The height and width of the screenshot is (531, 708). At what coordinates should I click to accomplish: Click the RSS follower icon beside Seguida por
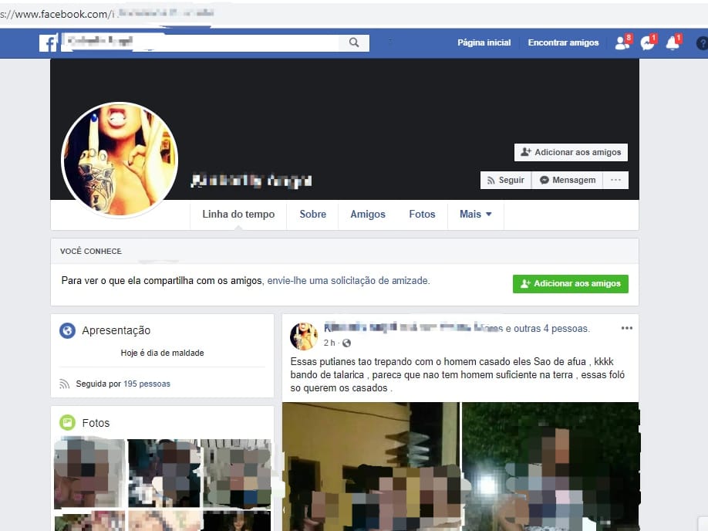point(65,384)
